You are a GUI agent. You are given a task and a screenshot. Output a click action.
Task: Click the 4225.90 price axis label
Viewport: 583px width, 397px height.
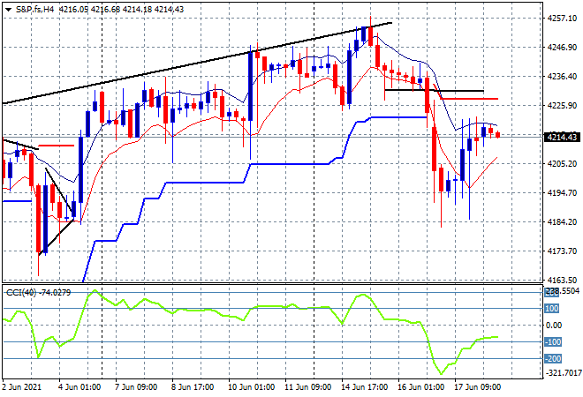coord(562,106)
